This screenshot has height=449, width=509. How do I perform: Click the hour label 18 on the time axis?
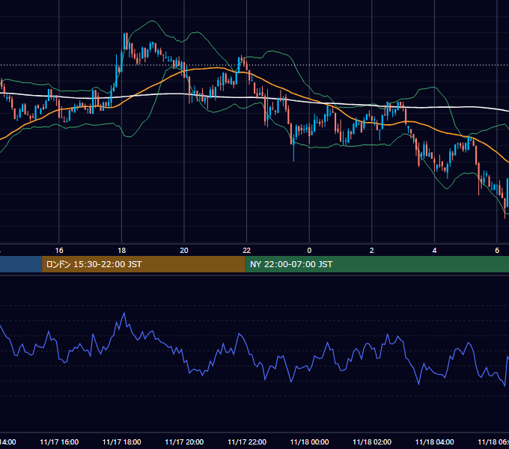click(122, 251)
